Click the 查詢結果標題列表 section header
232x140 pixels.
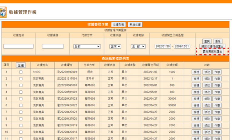116,58
